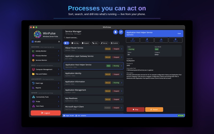The image size is (214, 134).
Task: Open Process Monitor menu item
Action: pyautogui.click(x=46, y=55)
